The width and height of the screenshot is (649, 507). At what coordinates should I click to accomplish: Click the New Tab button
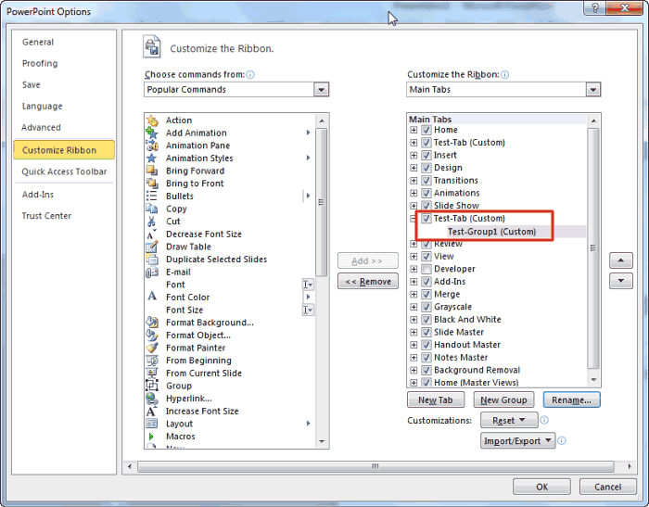436,399
